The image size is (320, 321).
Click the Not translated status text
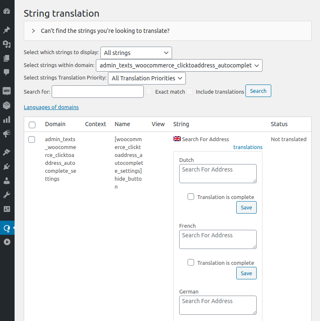coord(289,139)
